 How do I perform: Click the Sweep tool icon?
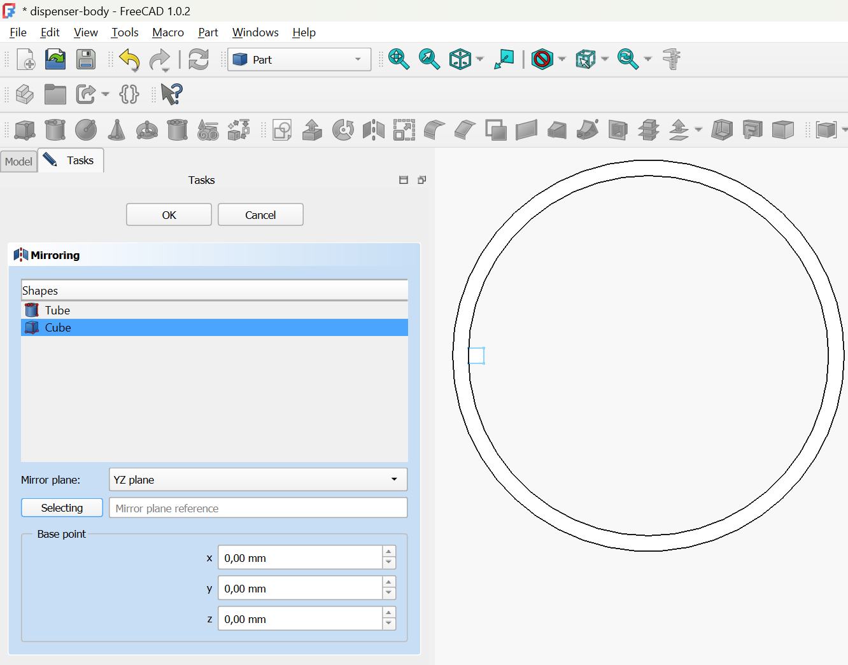point(588,130)
